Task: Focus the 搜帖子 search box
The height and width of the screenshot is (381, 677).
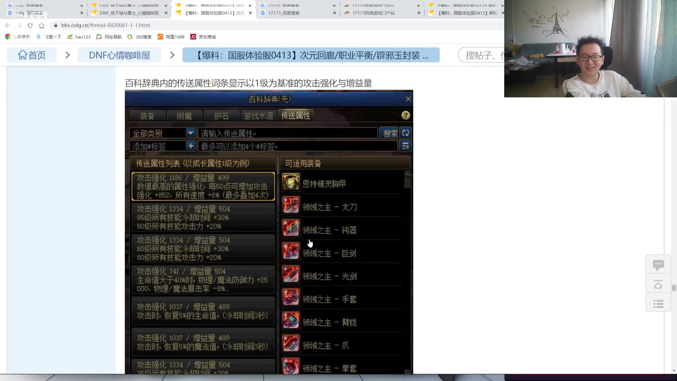Action: (482, 55)
